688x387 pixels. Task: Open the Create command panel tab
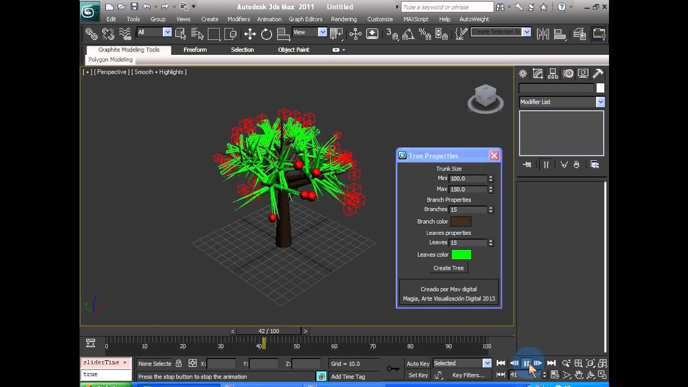(x=523, y=74)
